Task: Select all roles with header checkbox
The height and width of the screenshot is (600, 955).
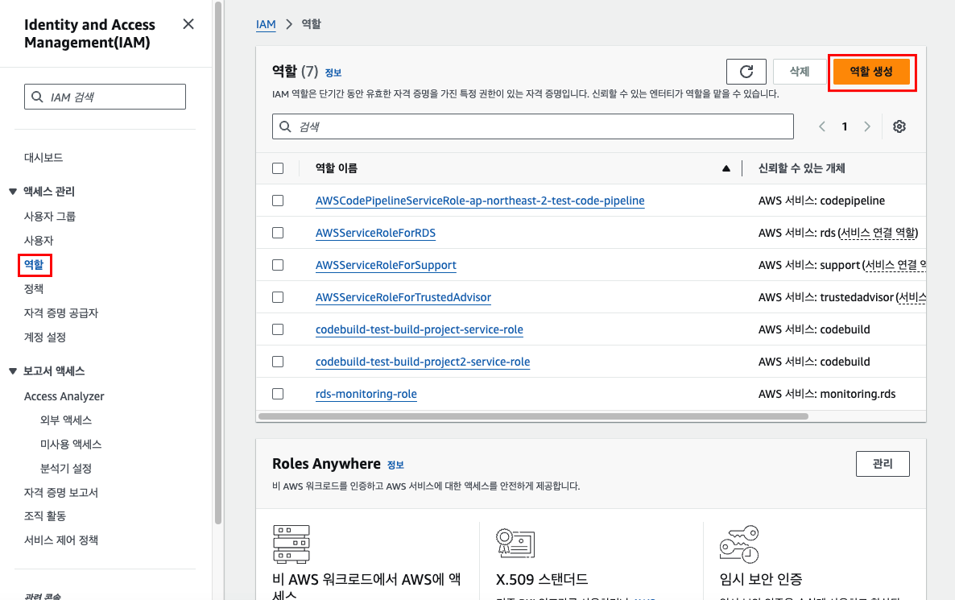Action: point(278,169)
